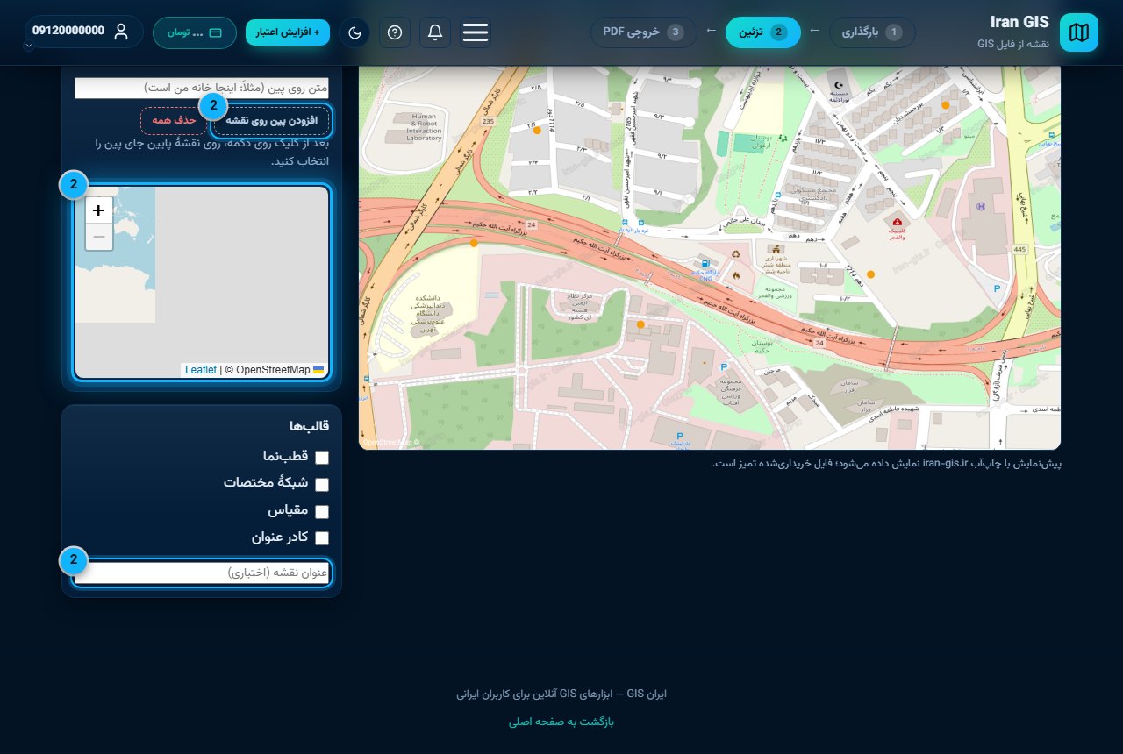This screenshot has height=754, width=1123.
Task: Click the حذف همه button
Action: click(174, 120)
